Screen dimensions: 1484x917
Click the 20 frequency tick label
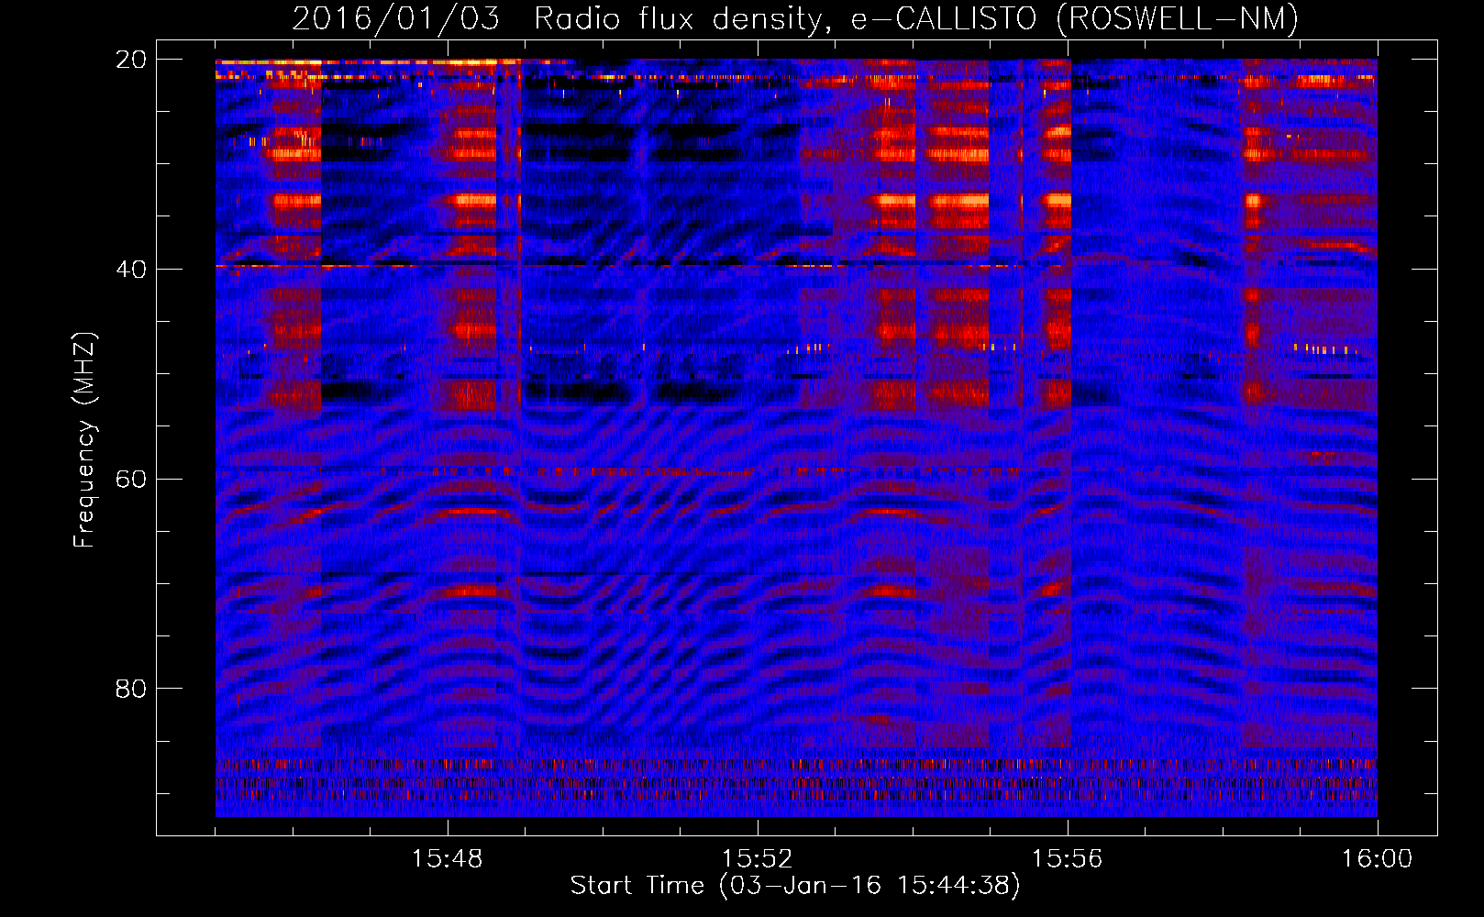pos(131,60)
